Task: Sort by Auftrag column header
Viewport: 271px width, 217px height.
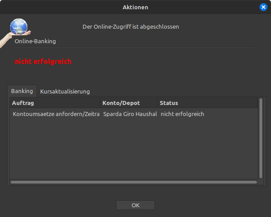Action: (x=55, y=103)
